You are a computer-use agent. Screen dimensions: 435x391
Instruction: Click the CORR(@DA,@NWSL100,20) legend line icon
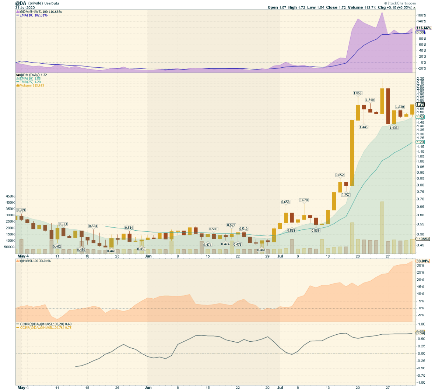click(17, 324)
